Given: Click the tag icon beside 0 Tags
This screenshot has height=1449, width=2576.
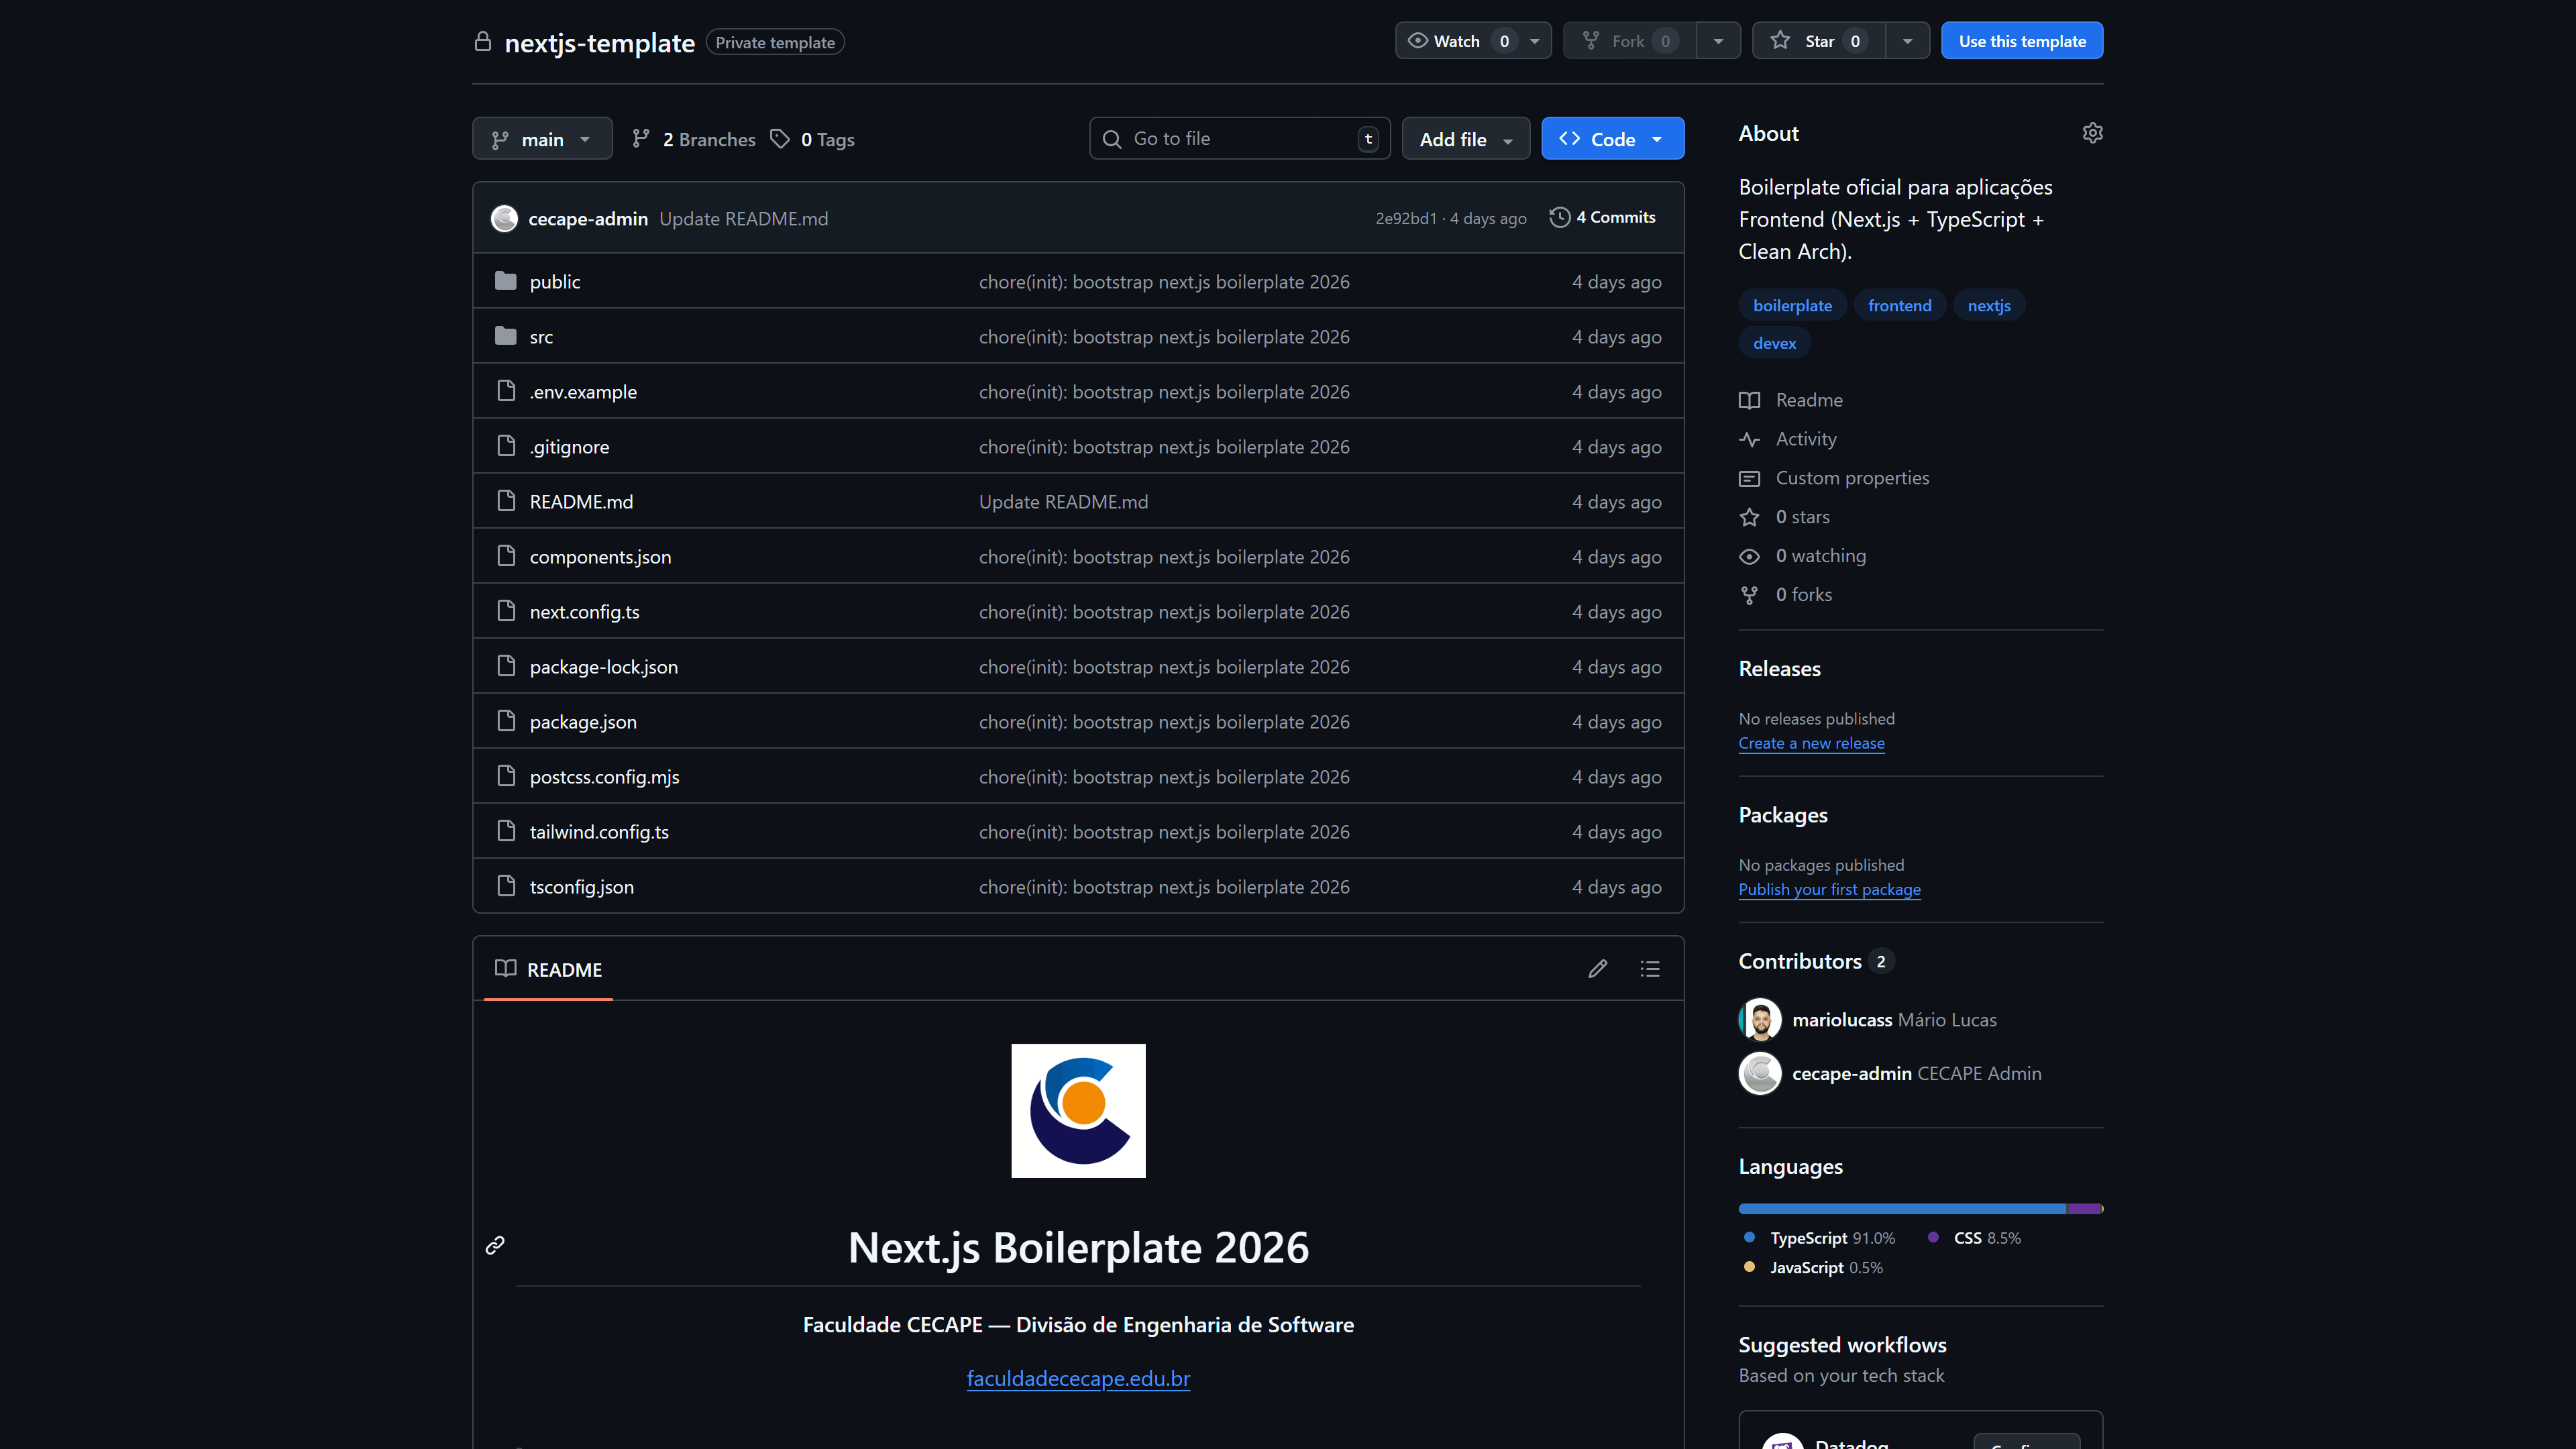Looking at the screenshot, I should (781, 138).
